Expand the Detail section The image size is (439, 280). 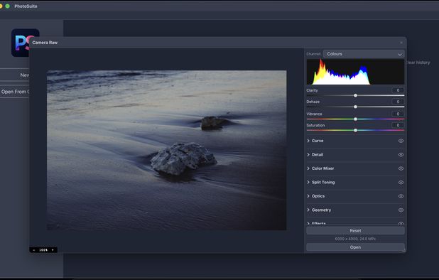tap(308, 154)
